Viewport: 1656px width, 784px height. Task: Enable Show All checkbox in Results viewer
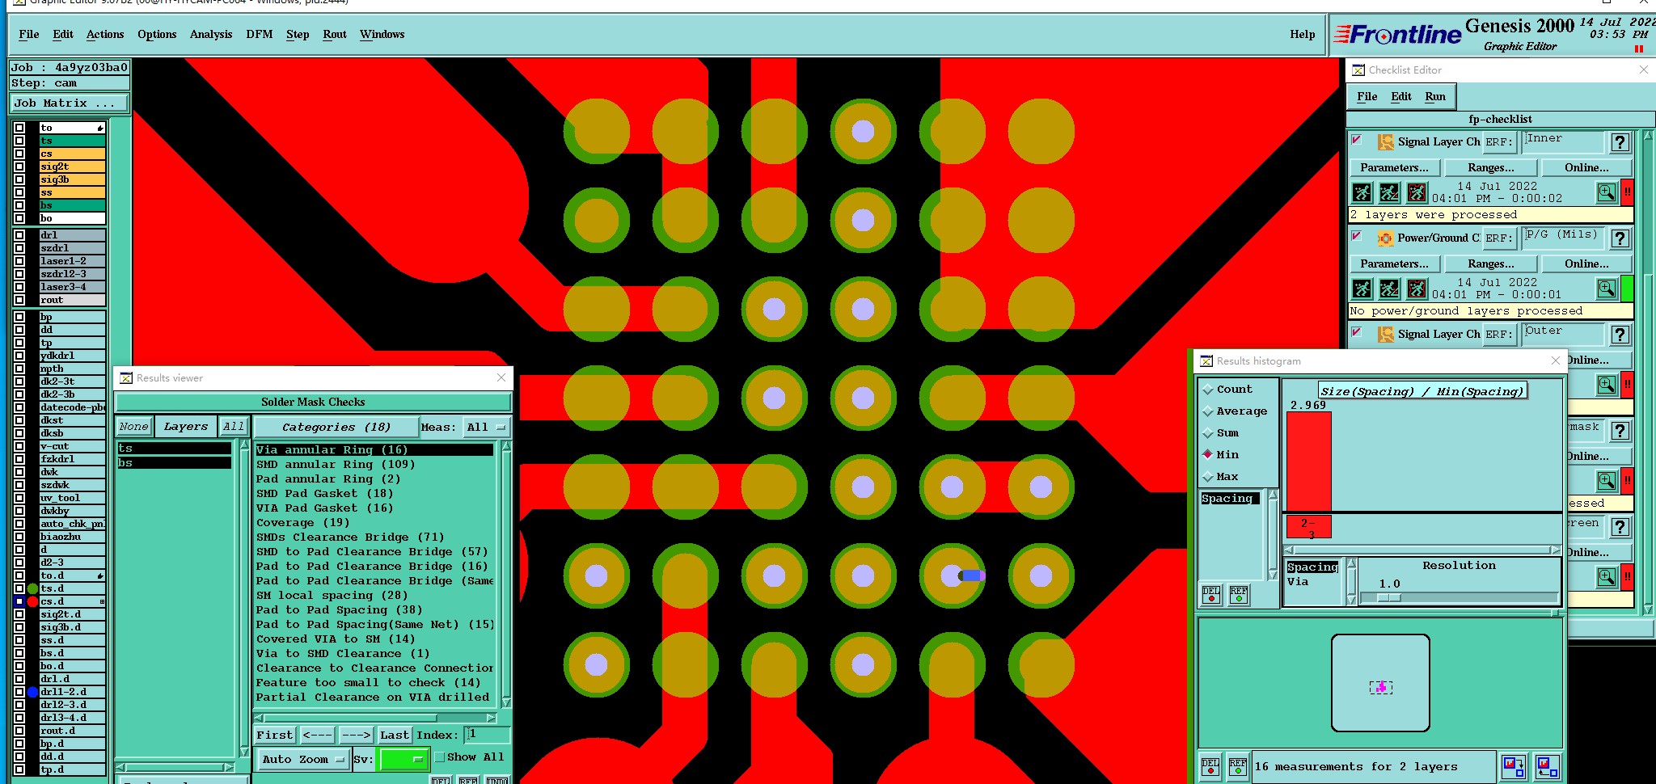point(440,757)
